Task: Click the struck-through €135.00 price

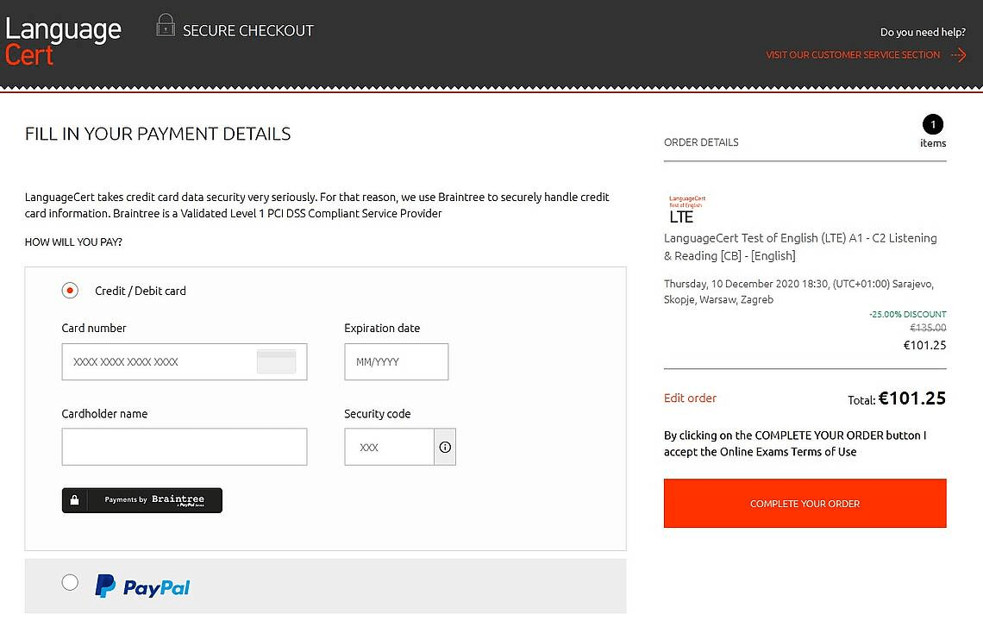Action: point(928,327)
